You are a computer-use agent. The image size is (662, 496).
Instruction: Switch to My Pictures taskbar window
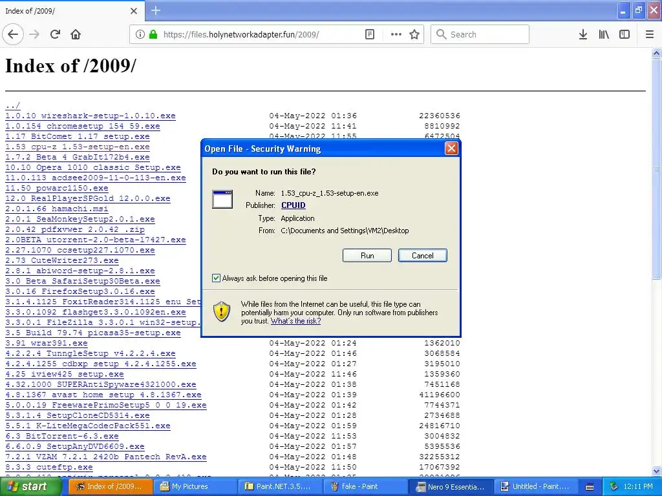pyautogui.click(x=195, y=486)
